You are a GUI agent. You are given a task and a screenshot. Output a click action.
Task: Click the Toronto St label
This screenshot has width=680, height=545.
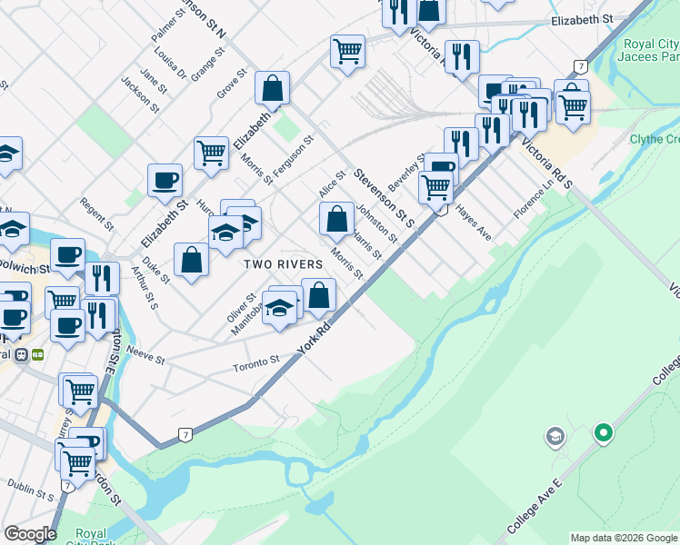[x=256, y=364]
